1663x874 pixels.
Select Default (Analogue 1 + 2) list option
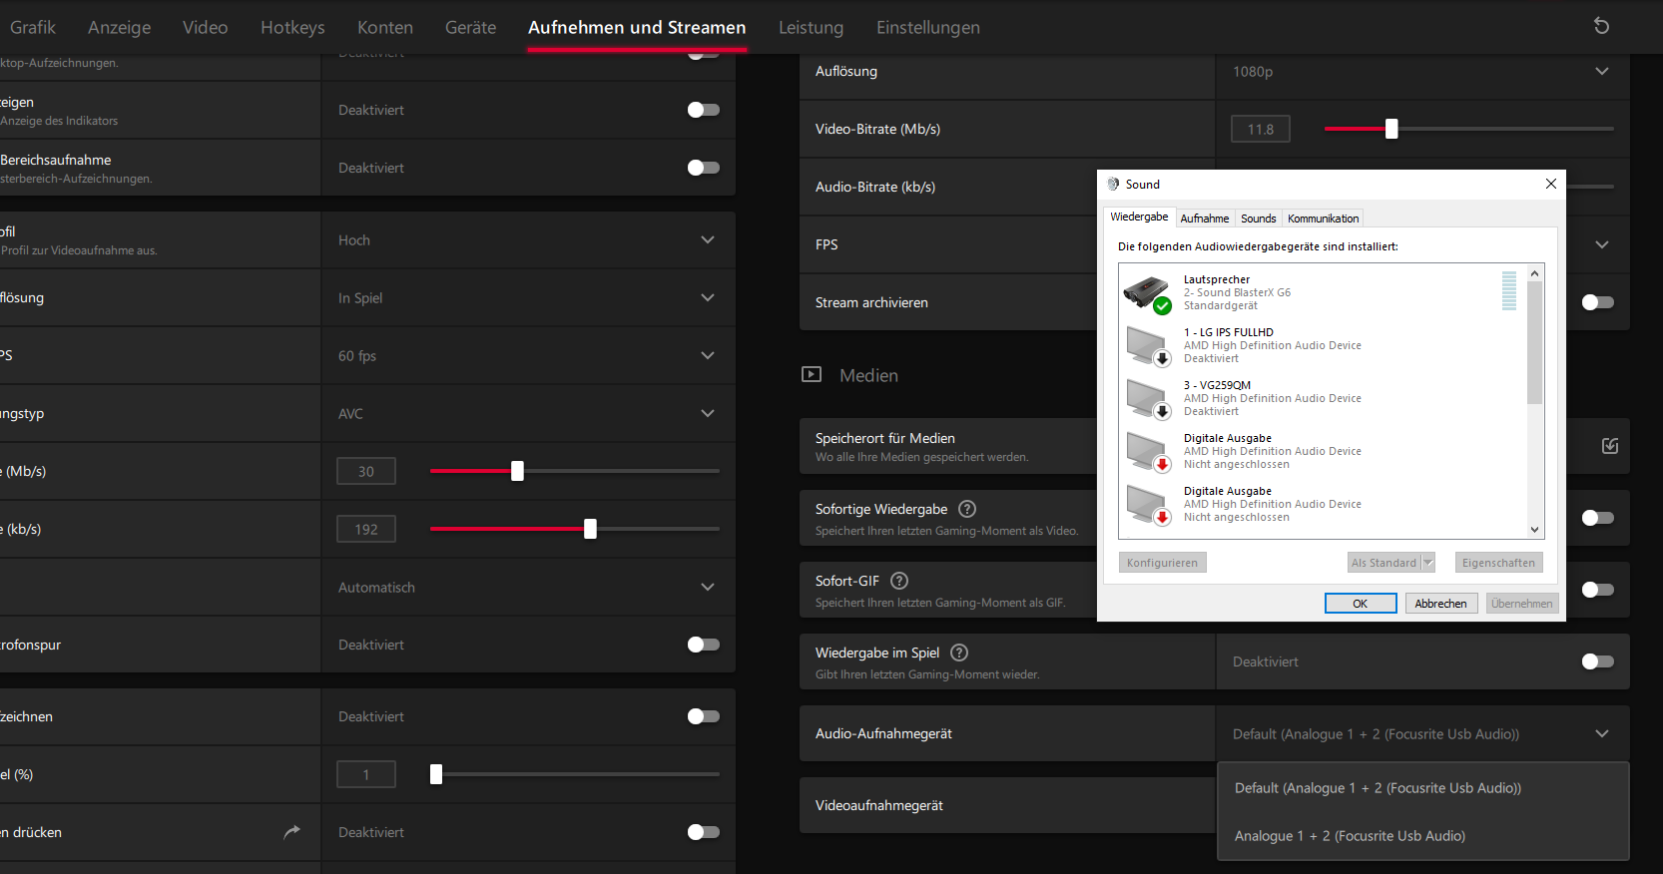pos(1423,788)
